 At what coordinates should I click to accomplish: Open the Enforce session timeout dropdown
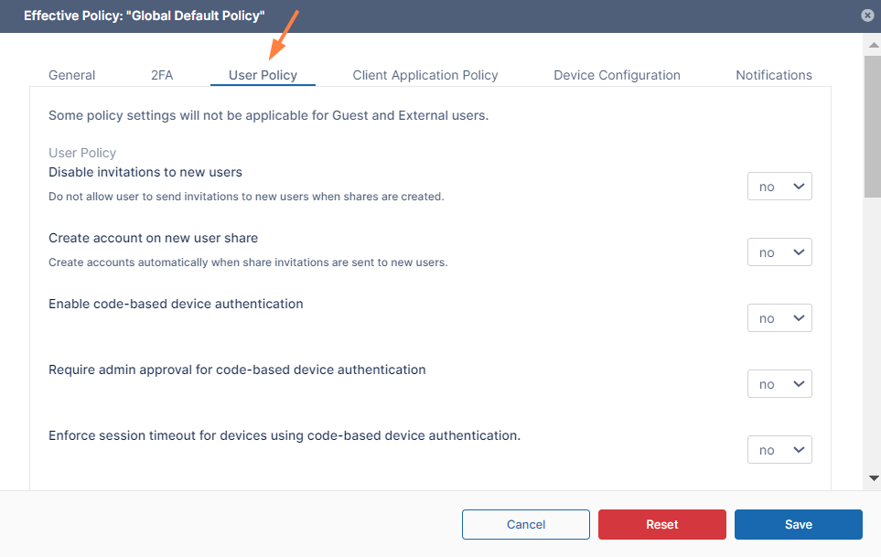pyautogui.click(x=779, y=450)
